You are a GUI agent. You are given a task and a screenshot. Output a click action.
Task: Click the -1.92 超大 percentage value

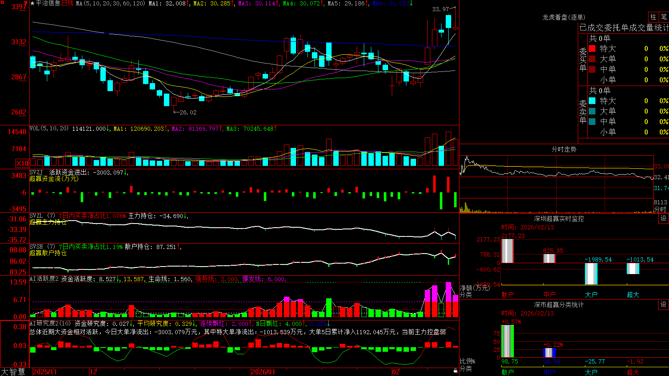point(635,361)
